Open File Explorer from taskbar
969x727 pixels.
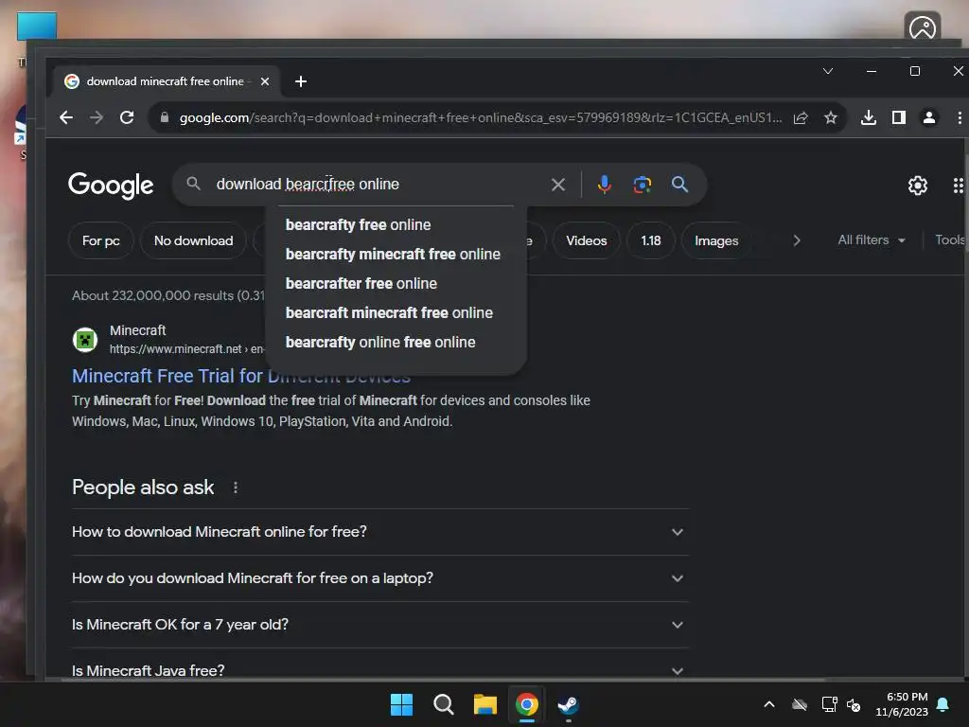485,704
